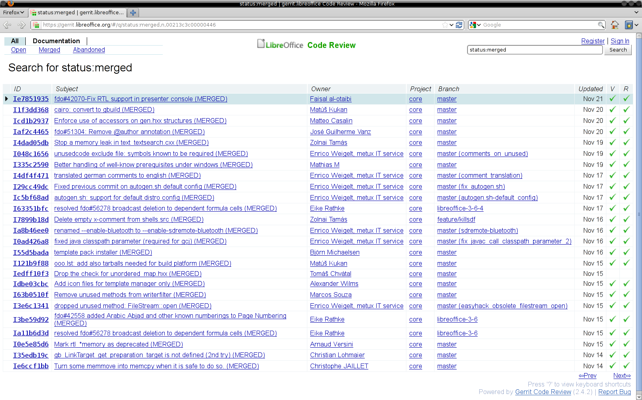The image size is (642, 400).
Task: Open owner Tomáš Chvátal
Action: pos(331,274)
